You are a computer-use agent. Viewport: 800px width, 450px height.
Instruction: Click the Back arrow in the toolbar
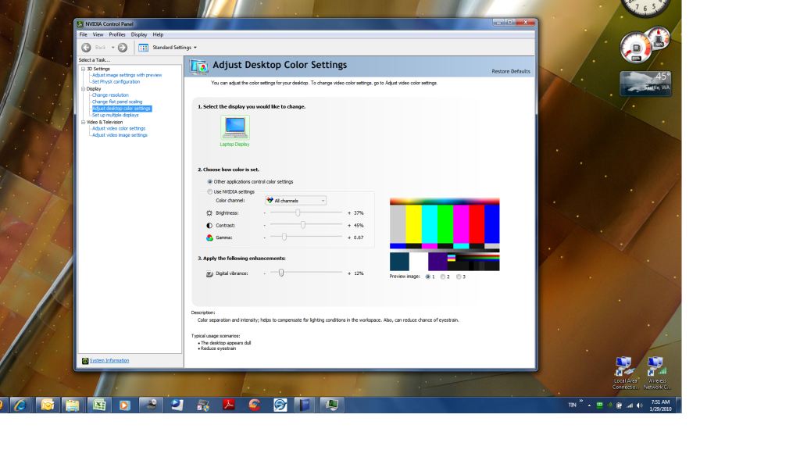(x=86, y=48)
